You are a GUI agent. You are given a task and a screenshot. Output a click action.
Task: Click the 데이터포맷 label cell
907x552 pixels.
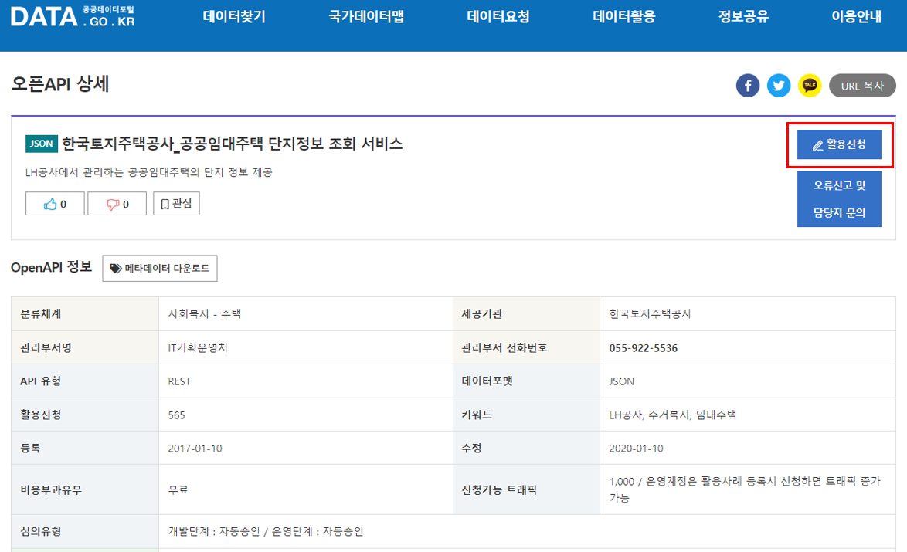pos(526,381)
